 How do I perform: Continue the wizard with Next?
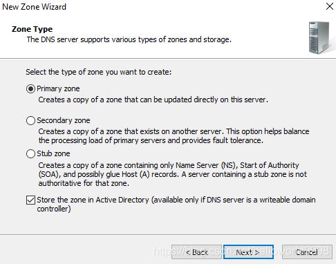pyautogui.click(x=248, y=252)
